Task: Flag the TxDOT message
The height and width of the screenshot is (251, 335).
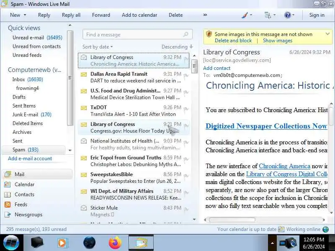Action: (186, 109)
